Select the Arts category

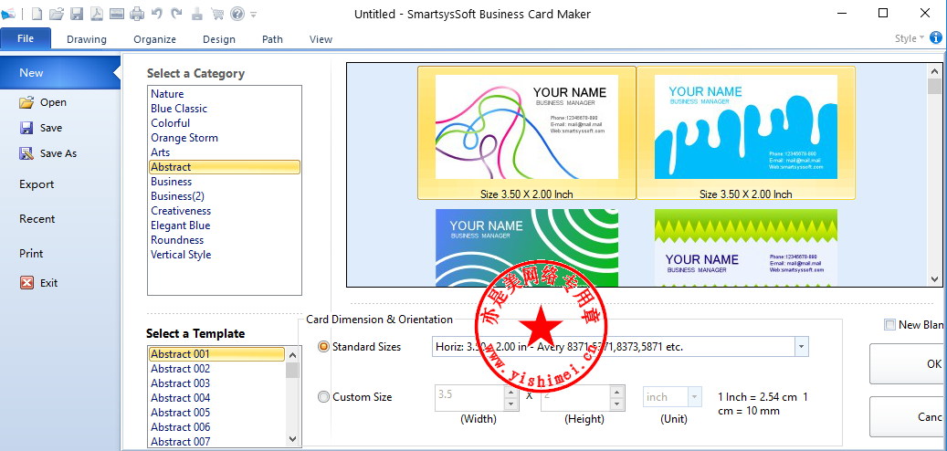160,152
